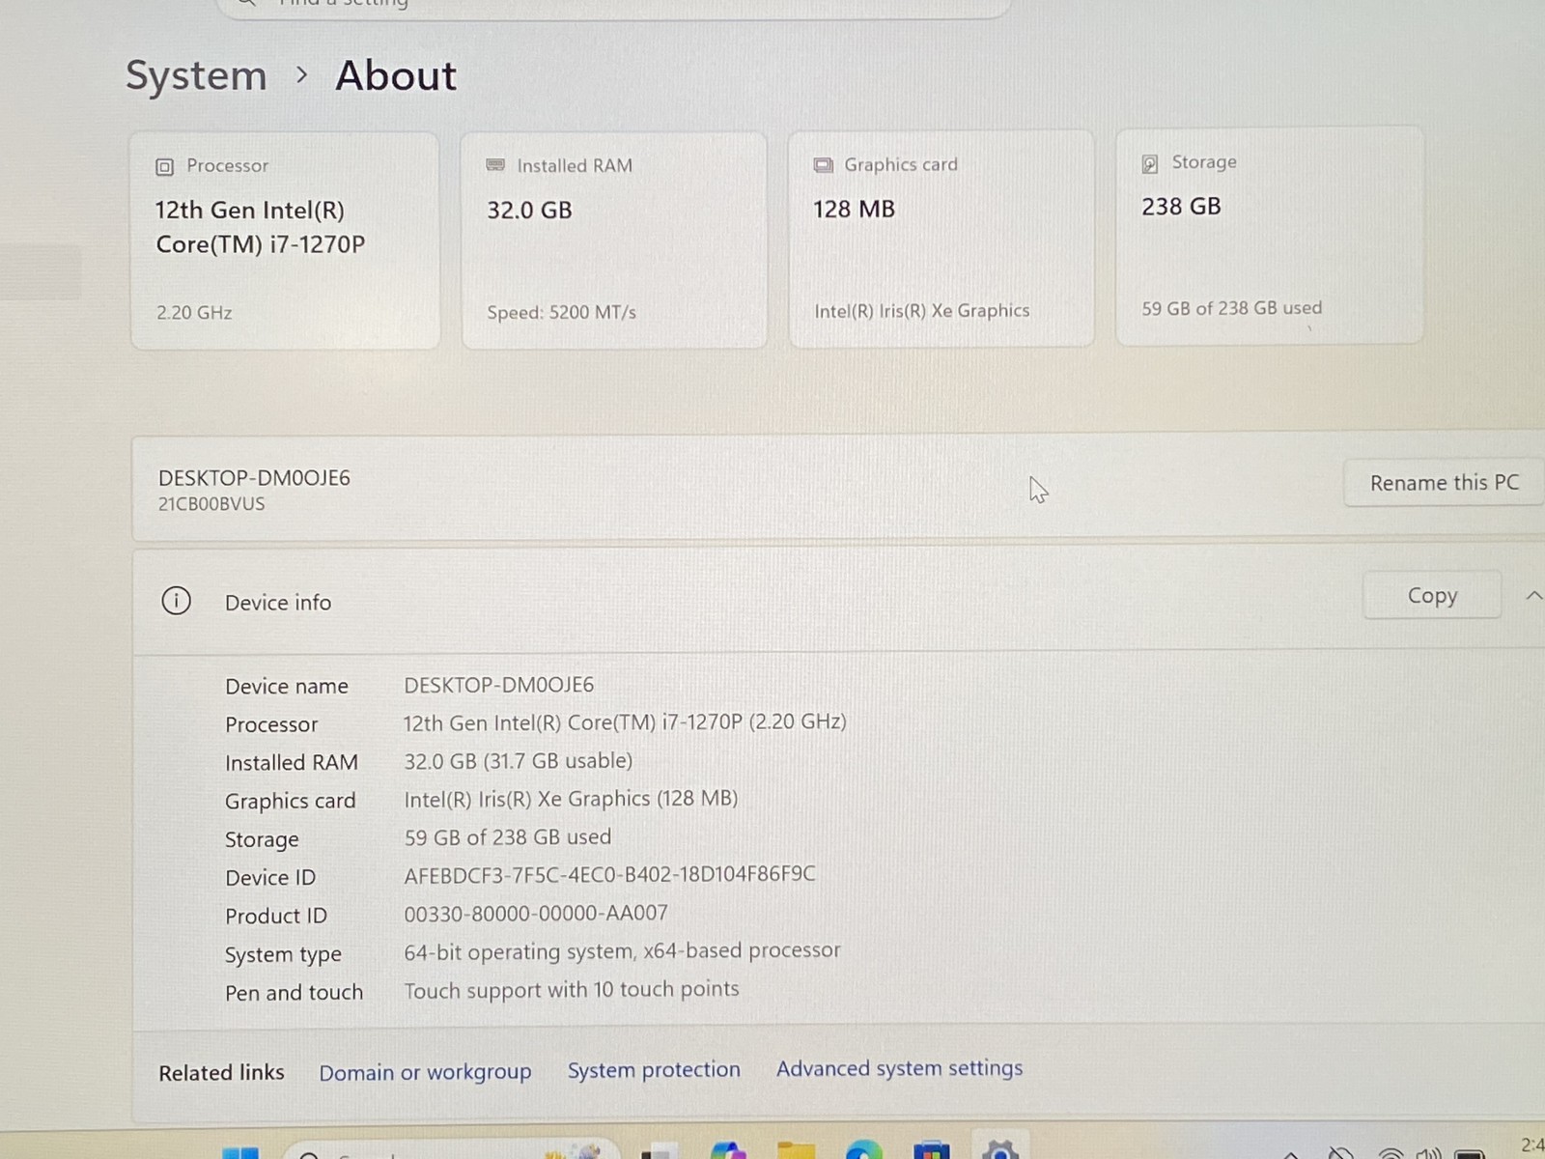Click the Rename this PC button
This screenshot has height=1159, width=1545.
1444,483
